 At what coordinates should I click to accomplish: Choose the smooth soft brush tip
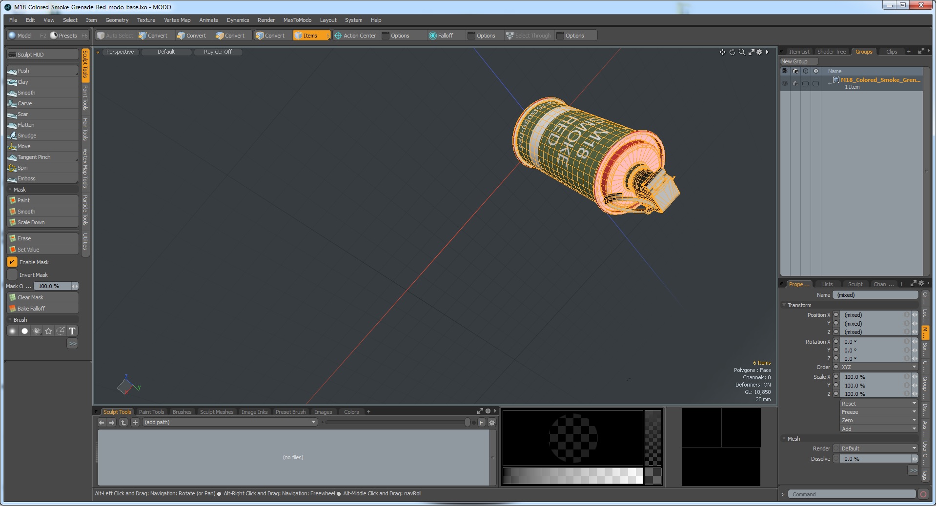pos(13,331)
